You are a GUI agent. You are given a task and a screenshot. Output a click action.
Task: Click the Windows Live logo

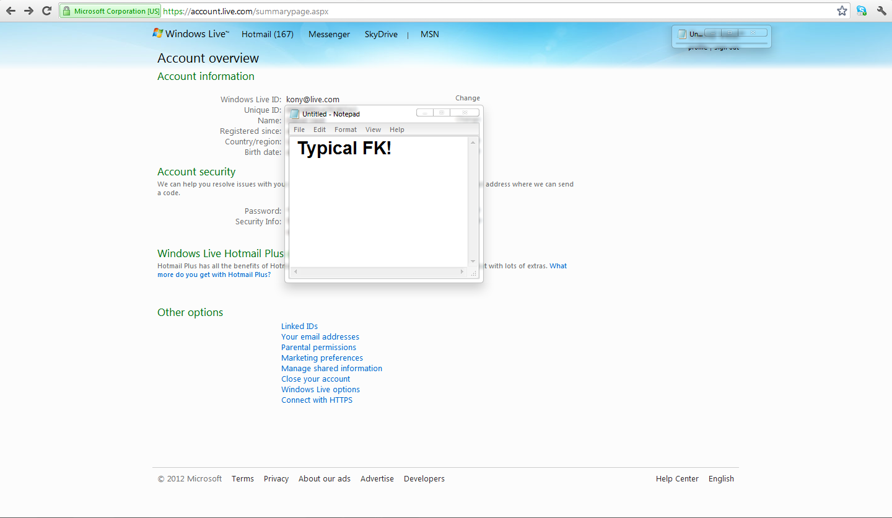point(191,34)
